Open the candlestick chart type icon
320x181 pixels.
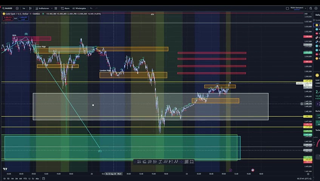click(x=31, y=8)
